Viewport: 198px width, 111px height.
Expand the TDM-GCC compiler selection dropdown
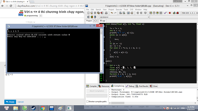[x=190, y=13]
